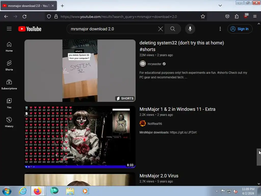Screen dimensions: 261x196
Task: Open the Action Center flag icon
Action: (223, 191)
